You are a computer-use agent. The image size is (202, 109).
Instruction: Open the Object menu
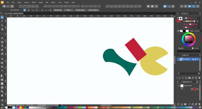34,2
